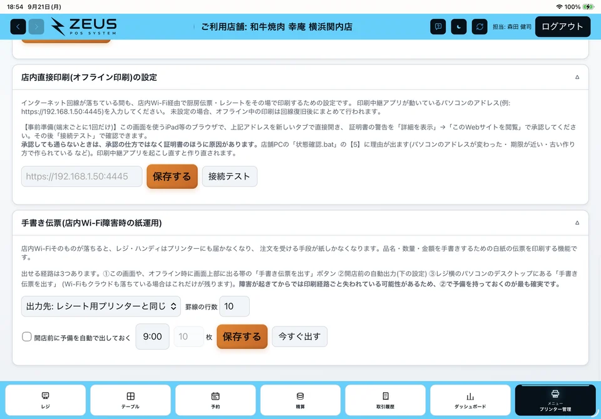
Task: Click the ZEUS POS System logo
Action: pyautogui.click(x=84, y=26)
